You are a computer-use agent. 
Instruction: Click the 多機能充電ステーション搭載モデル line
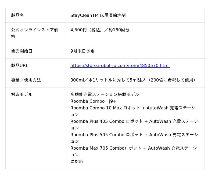[x=105, y=95]
